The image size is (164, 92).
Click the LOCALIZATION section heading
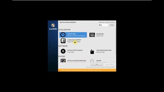64,30
